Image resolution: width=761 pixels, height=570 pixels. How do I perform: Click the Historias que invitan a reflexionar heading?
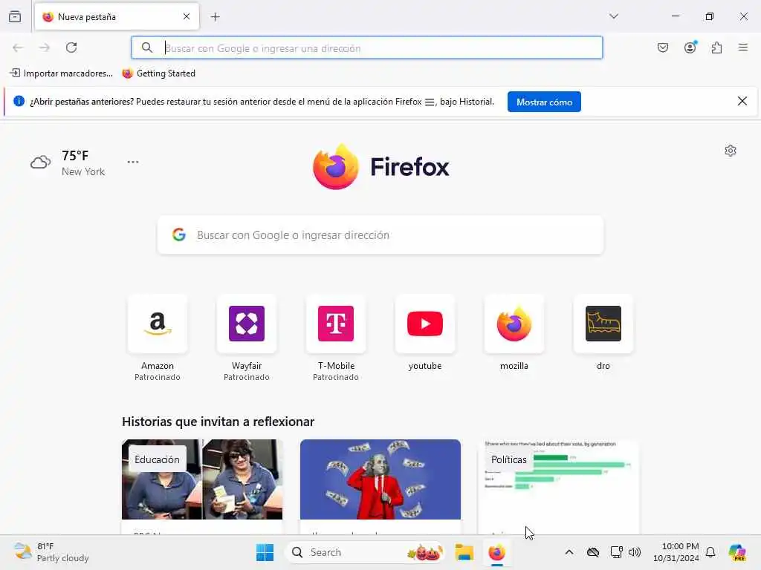218,422
